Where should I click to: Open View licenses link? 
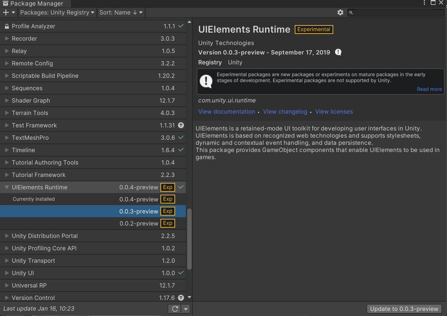(334, 112)
